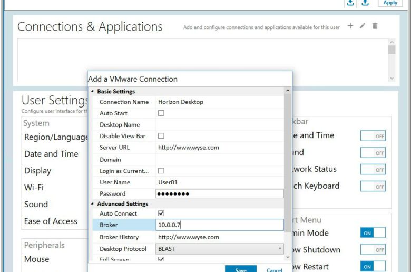Save the VMware connection

pos(241,269)
